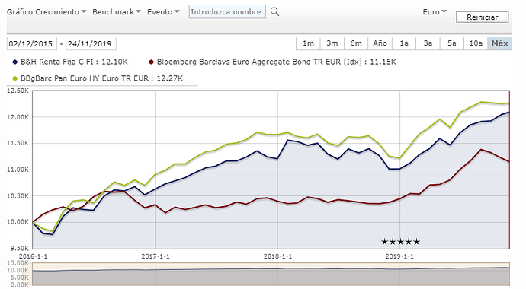Select the Año time range
Viewport: 526px width, 289px height.
380,43
